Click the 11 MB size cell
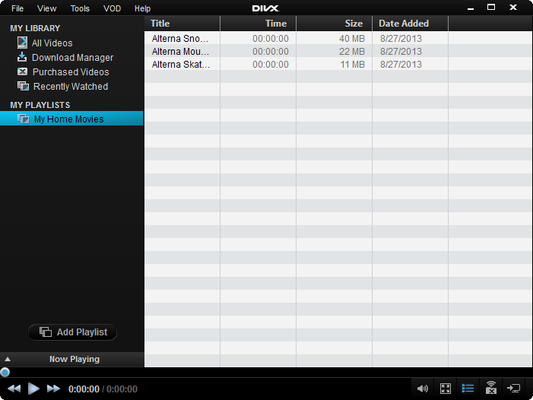This screenshot has height=400, width=533. [353, 64]
